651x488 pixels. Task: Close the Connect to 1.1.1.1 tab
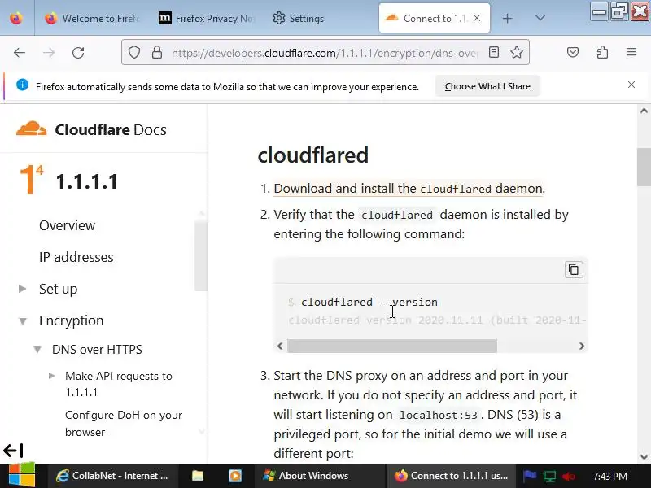[x=477, y=18]
